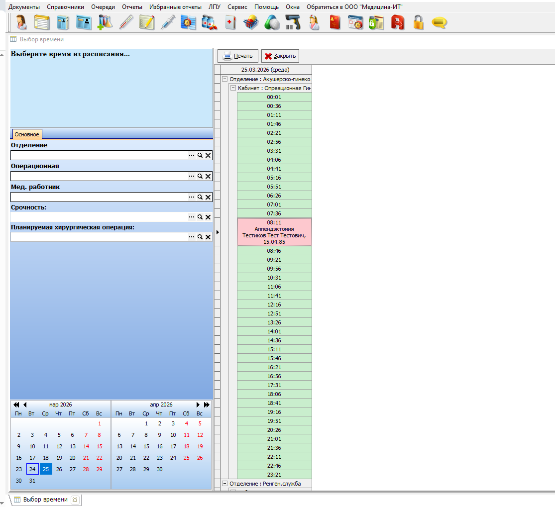This screenshot has height=507, width=555.
Task: Open the syringe icon in toolbar
Action: [168, 23]
